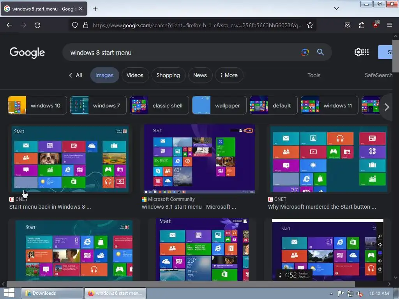The height and width of the screenshot is (299, 399).
Task: Filter by the windows 10 chip
Action: coord(37,105)
